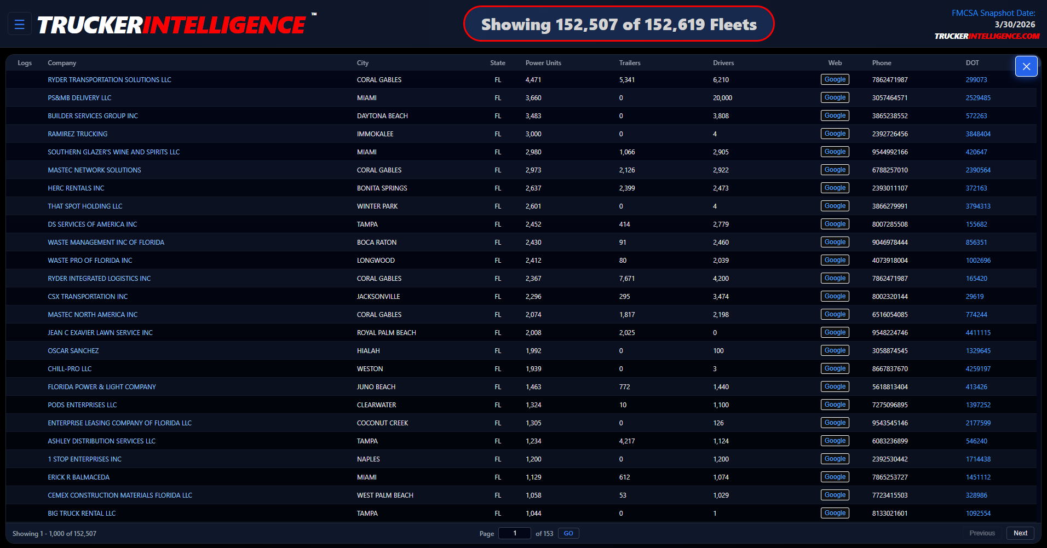The height and width of the screenshot is (548, 1047).
Task: Close the fleet results table with the X
Action: pos(1026,66)
